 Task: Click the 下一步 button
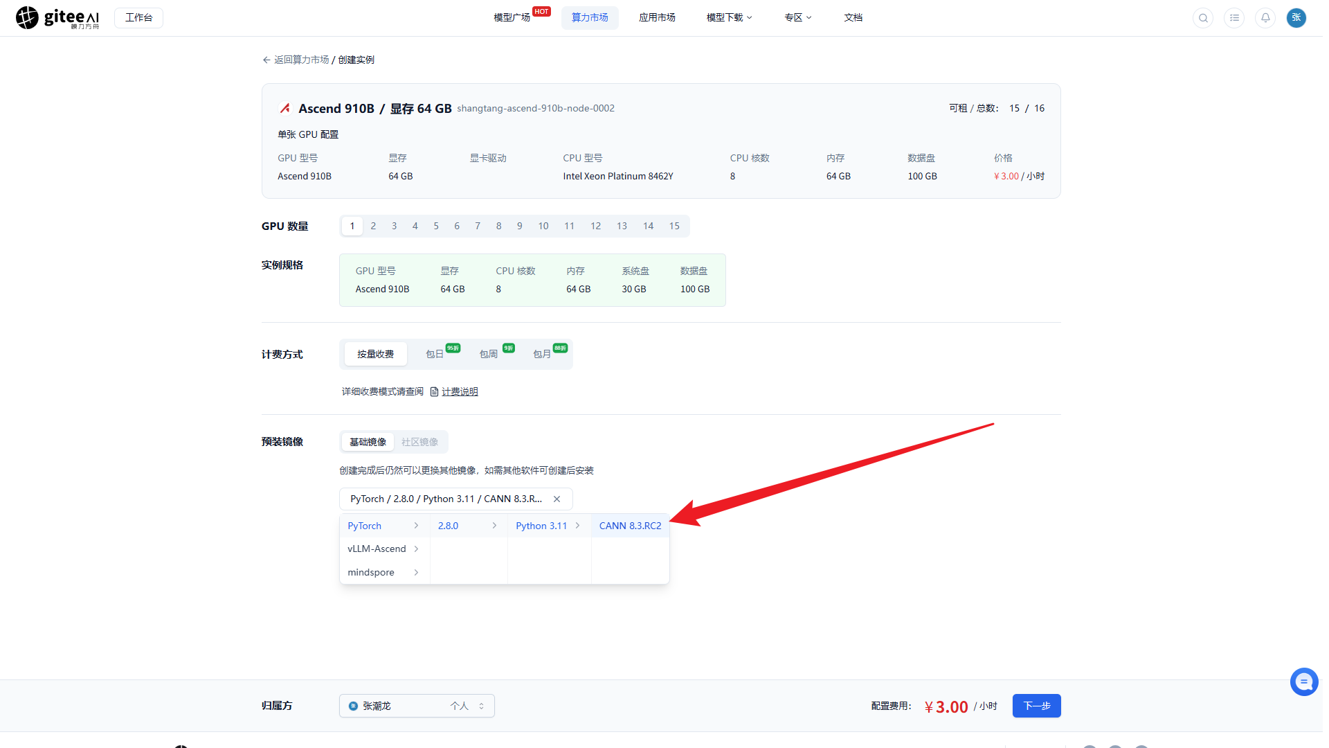point(1036,706)
